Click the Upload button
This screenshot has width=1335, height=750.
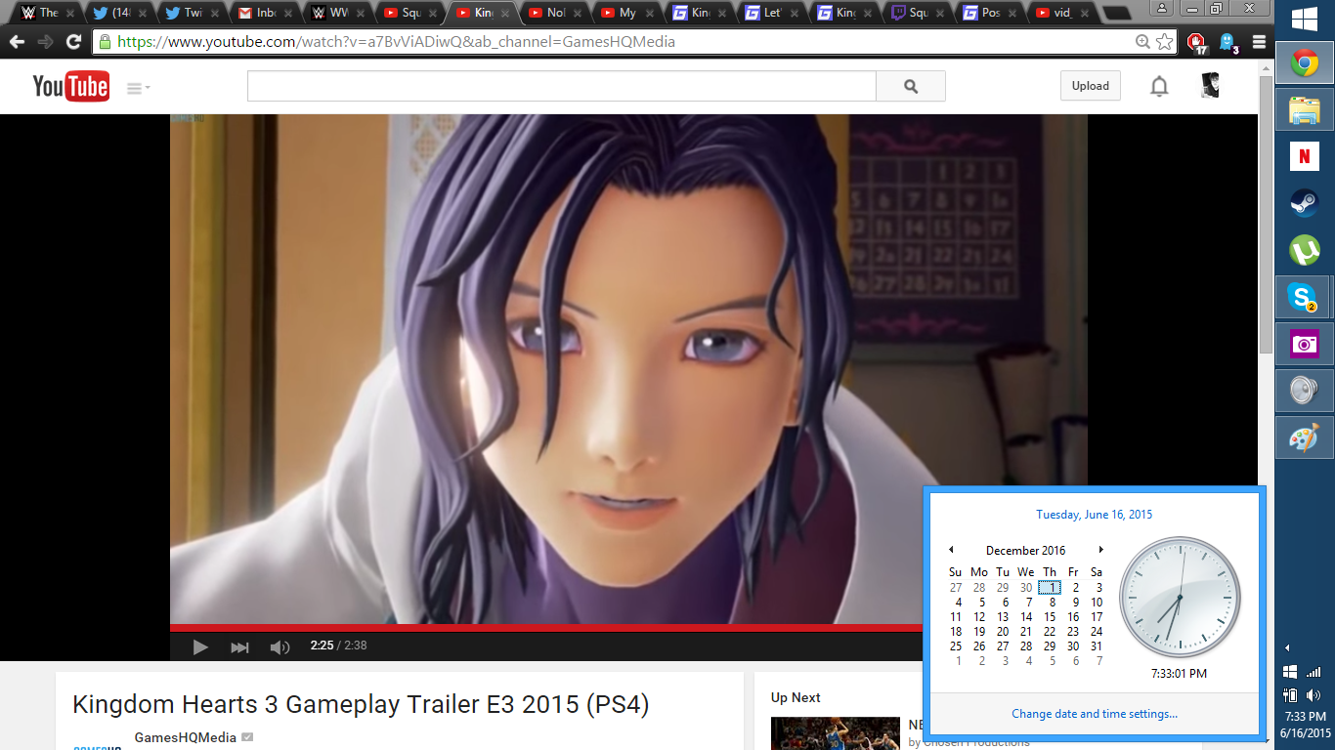pos(1090,86)
